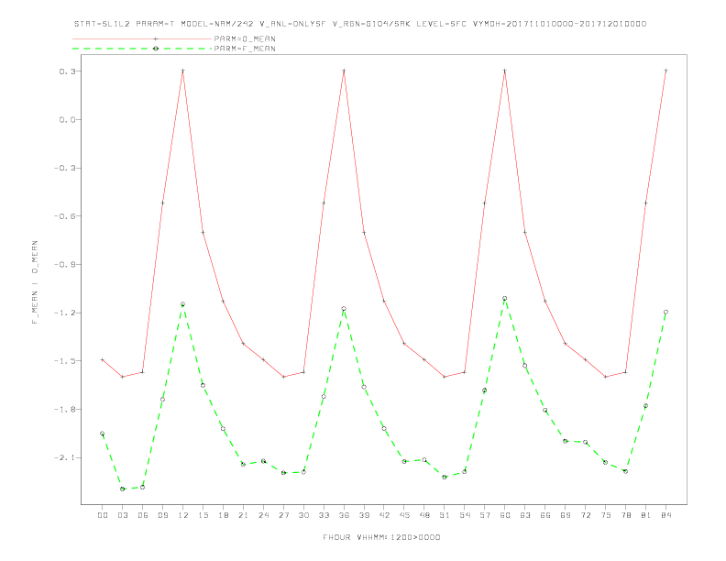Screen dimensions: 726x561
Task: Click the x-axis tick label 36
Action: pyautogui.click(x=344, y=515)
